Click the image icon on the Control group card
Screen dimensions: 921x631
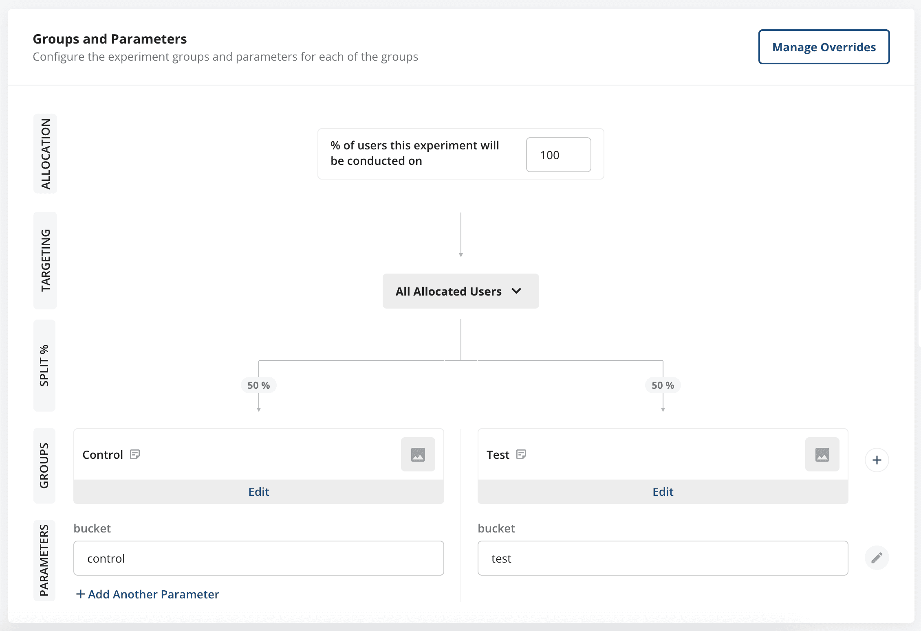tap(418, 454)
